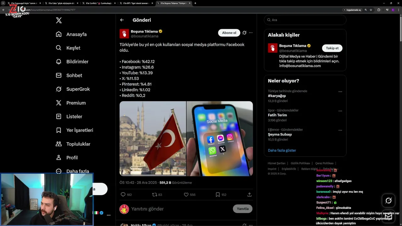Click Boşuna Tıklama name in Alakalı kişiler

click(292, 46)
